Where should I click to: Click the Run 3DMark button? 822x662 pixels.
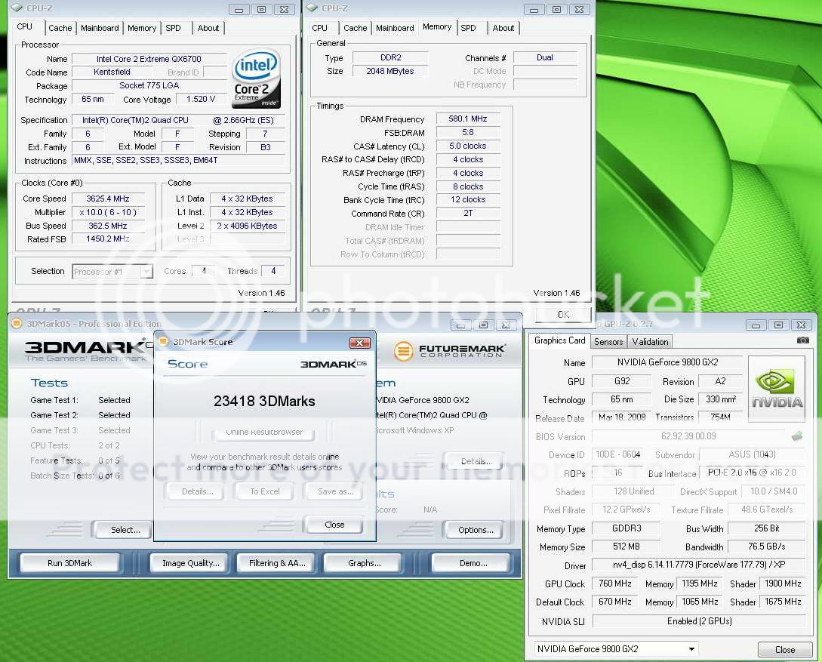pos(69,563)
